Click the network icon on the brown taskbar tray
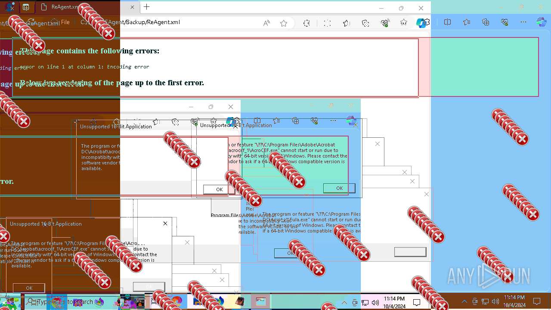 (x=485, y=302)
